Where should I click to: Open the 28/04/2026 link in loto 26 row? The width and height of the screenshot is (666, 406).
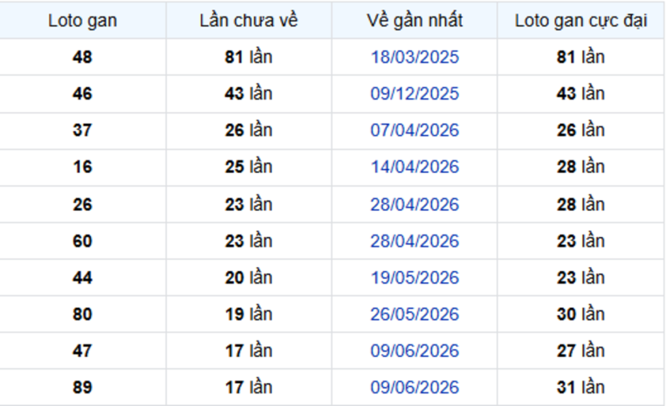point(414,205)
